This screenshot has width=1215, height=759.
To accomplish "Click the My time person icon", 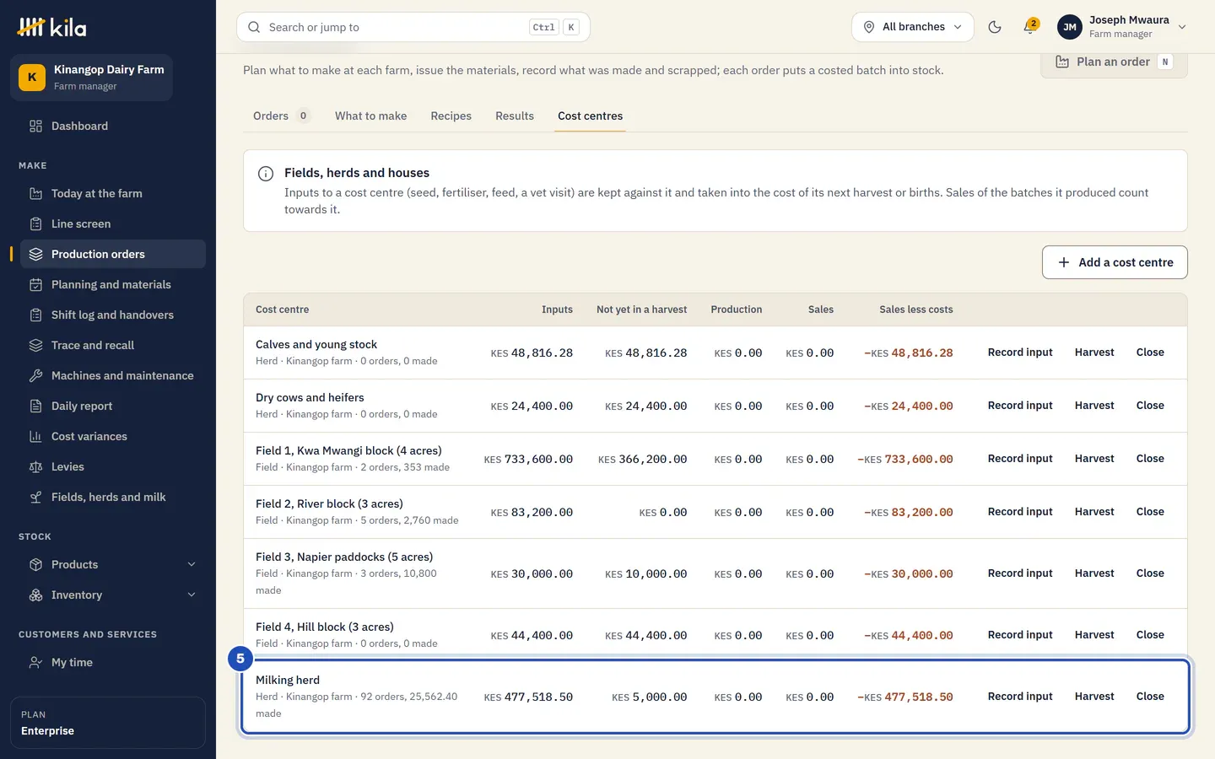I will [x=35, y=662].
